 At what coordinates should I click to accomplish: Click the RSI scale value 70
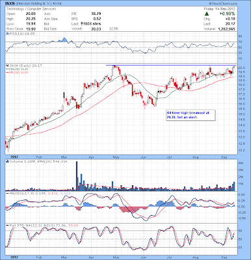[241, 42]
